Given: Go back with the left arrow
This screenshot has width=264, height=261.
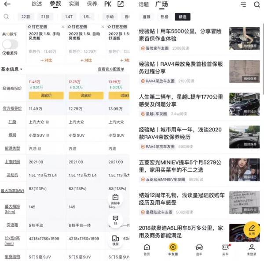Looking at the screenshot, I should tap(7, 4).
